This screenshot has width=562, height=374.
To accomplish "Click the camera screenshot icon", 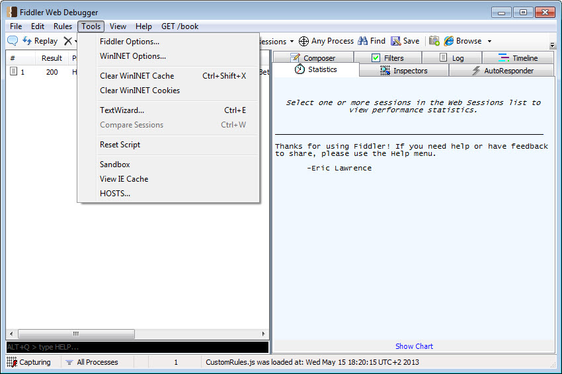I will coord(434,41).
